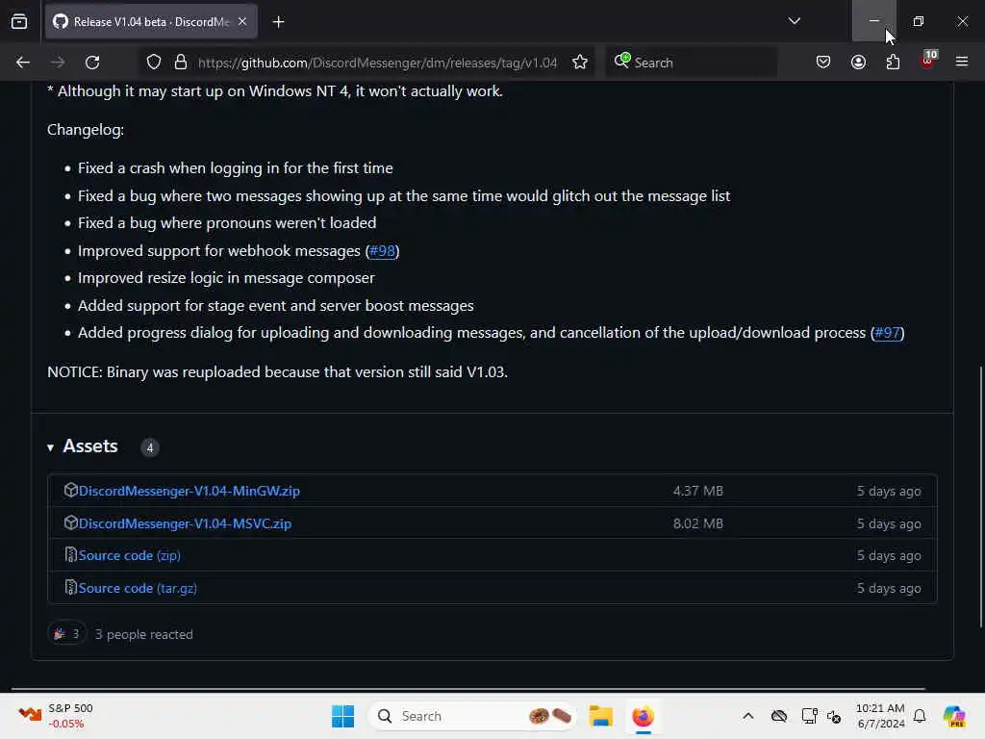The height and width of the screenshot is (739, 985).
Task: Click package icon beside MinGW.zip
Action: 70,490
